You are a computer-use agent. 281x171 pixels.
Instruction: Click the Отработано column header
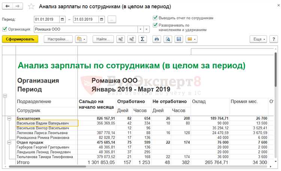pos(131,102)
